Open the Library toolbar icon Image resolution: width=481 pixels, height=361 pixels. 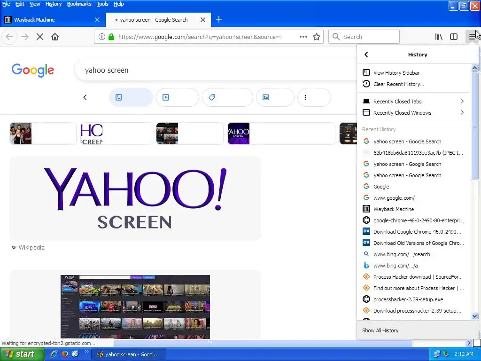[439, 37]
